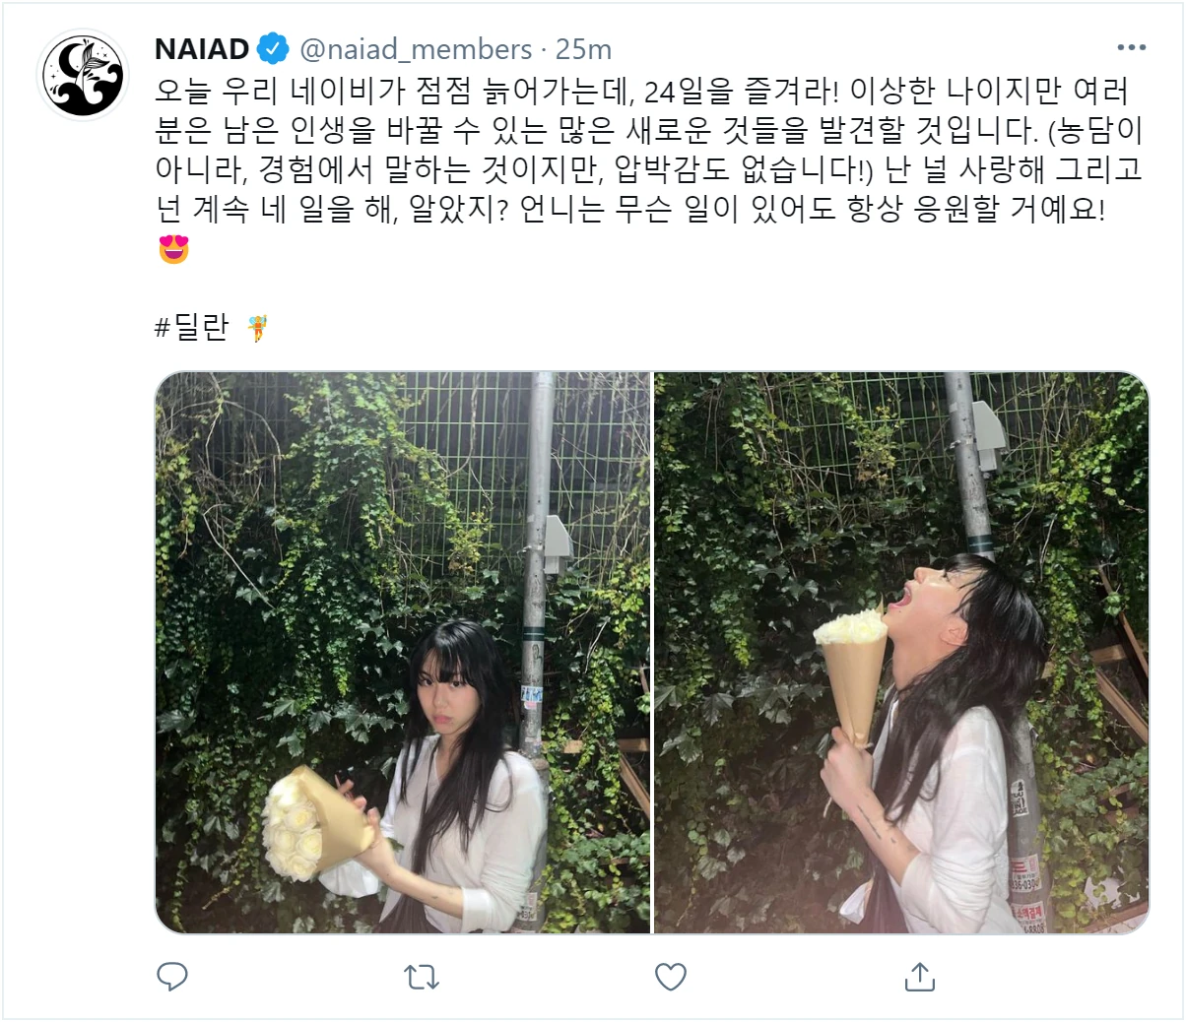1186x1022 pixels.
Task: Open the NAIAD display name link
Action: tap(202, 48)
